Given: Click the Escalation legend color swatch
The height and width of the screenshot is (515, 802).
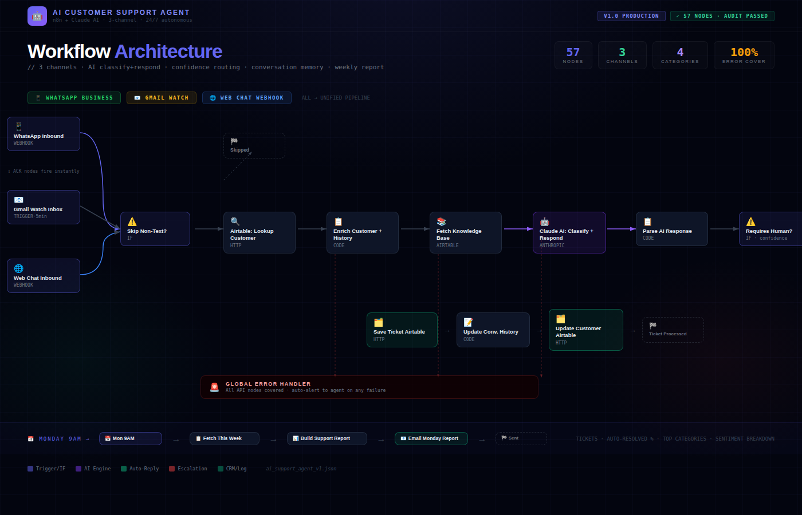Looking at the screenshot, I should click(x=172, y=469).
